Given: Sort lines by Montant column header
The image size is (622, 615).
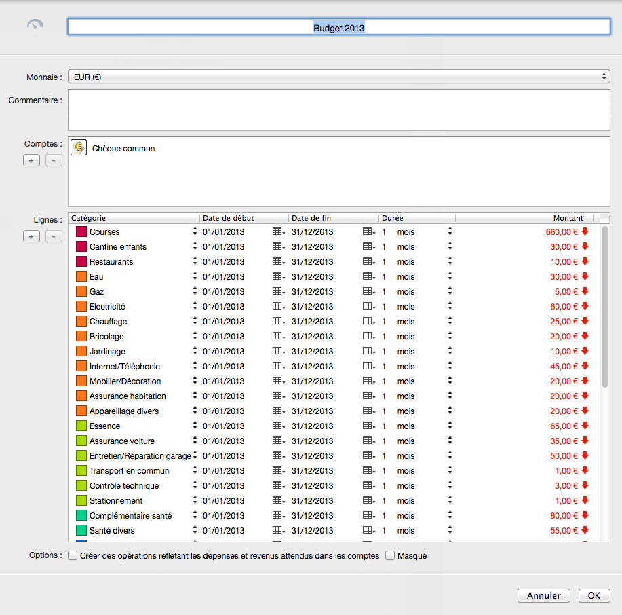Looking at the screenshot, I should pyautogui.click(x=524, y=218).
